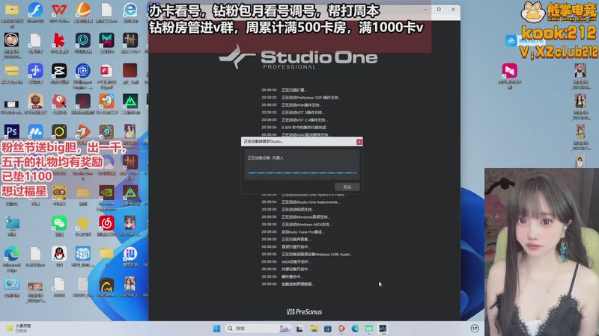The image size is (599, 336).
Task: Select the red PDF document on the desktop
Action: coord(106,71)
